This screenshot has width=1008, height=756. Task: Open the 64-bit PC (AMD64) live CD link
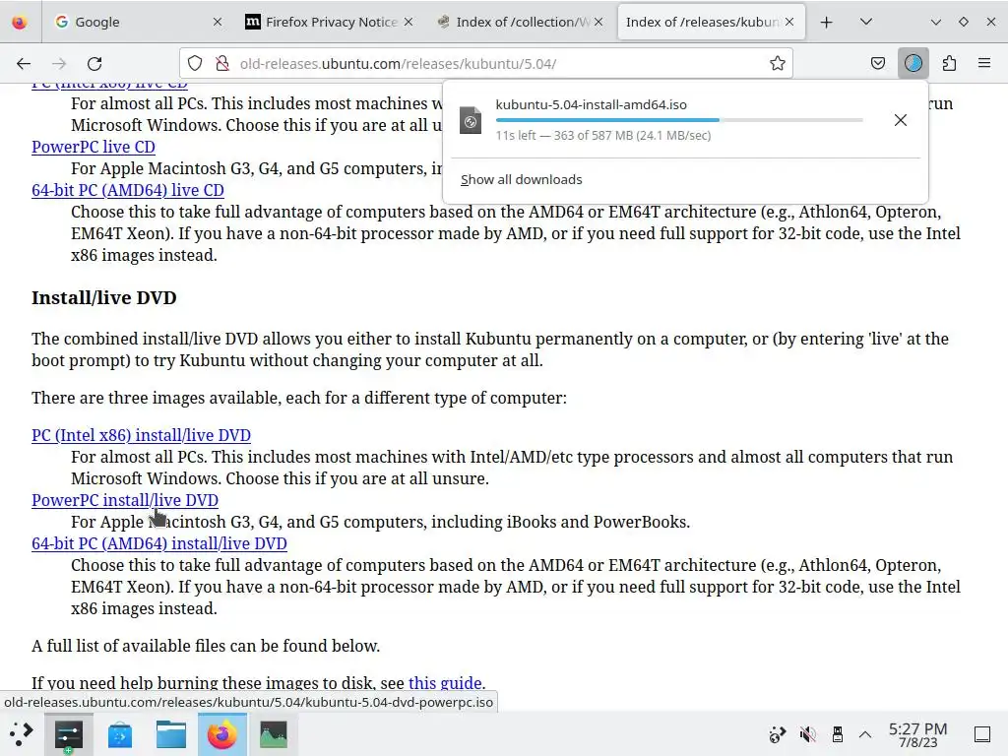point(128,190)
